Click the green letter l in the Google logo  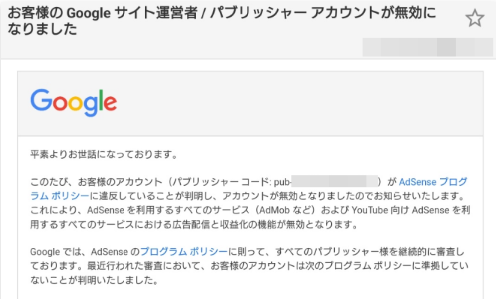click(101, 100)
